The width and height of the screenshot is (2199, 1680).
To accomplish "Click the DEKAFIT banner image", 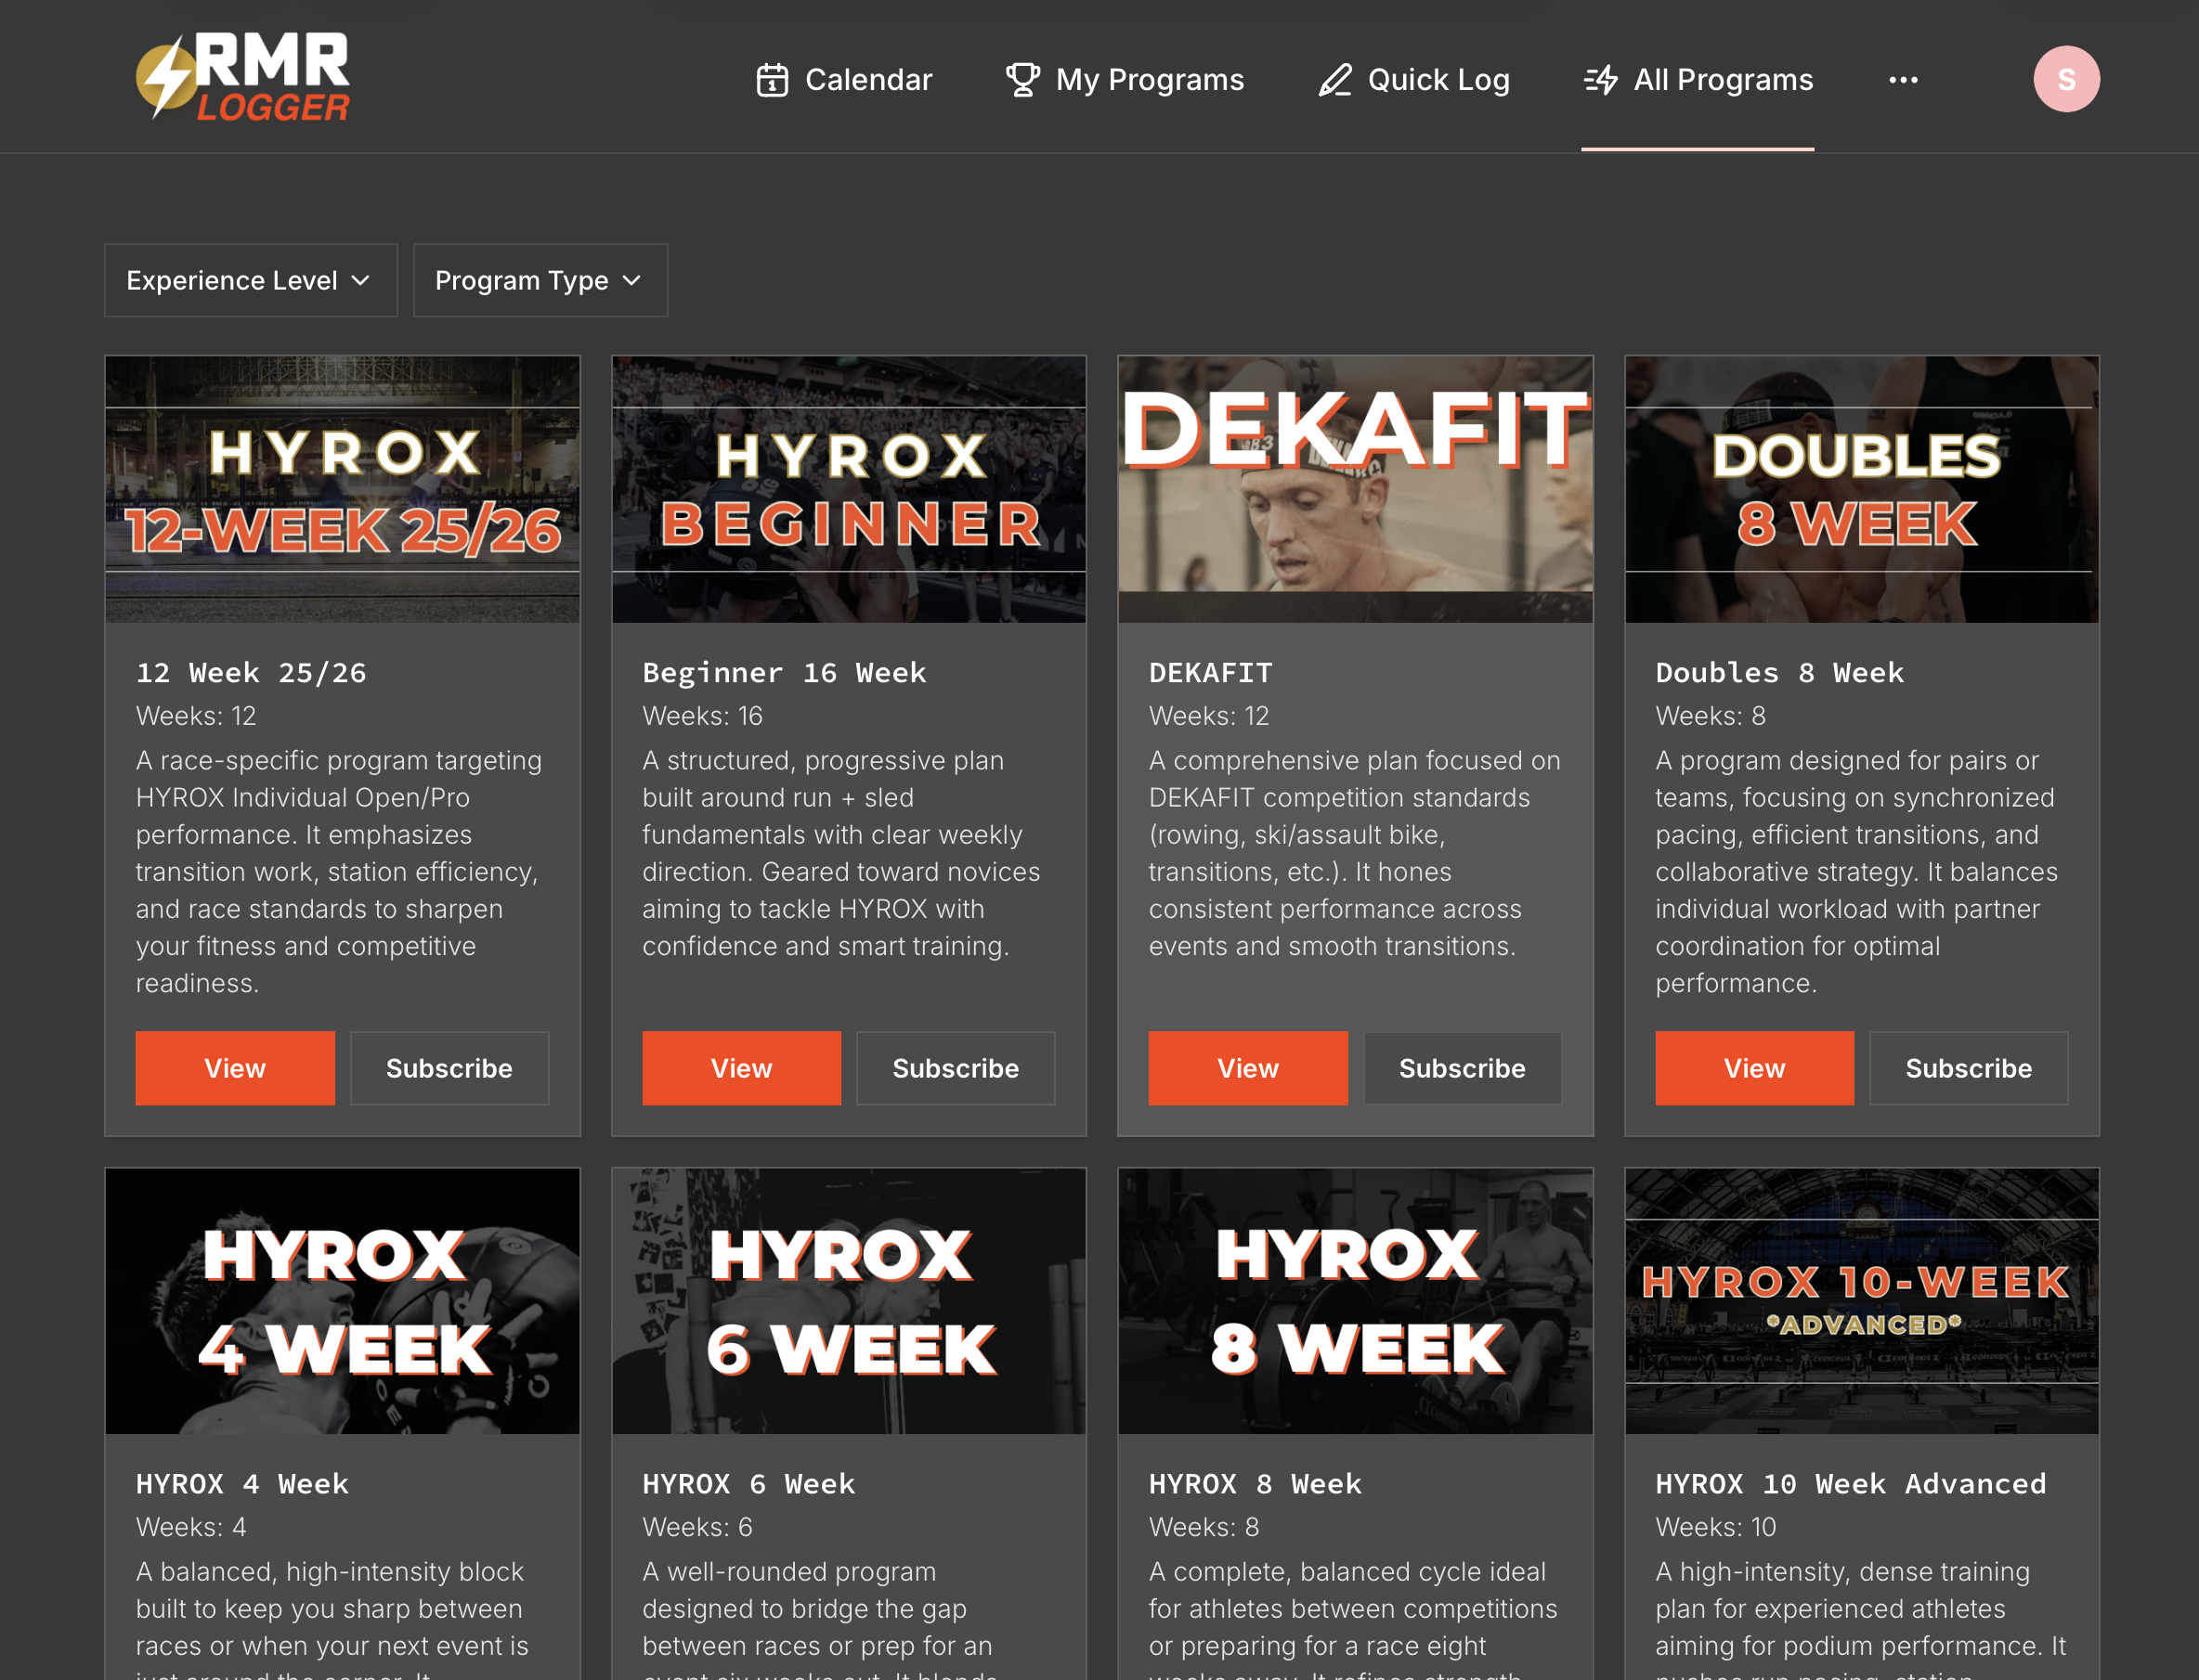I will point(1355,489).
